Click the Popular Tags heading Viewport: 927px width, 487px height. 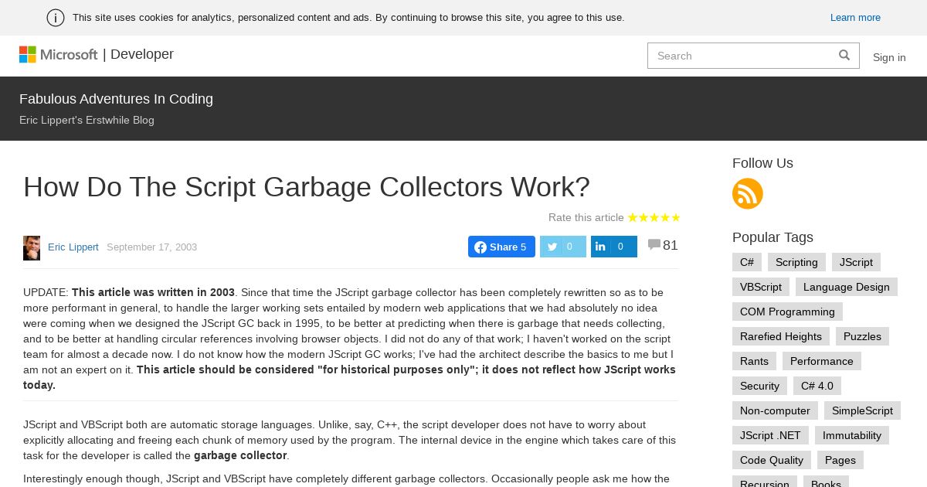coord(772,237)
